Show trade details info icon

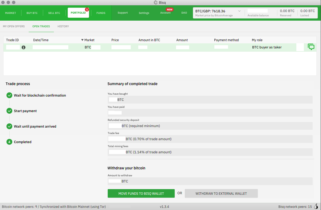[24, 47]
